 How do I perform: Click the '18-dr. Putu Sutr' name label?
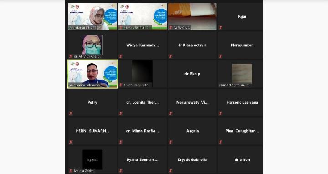point(136,85)
